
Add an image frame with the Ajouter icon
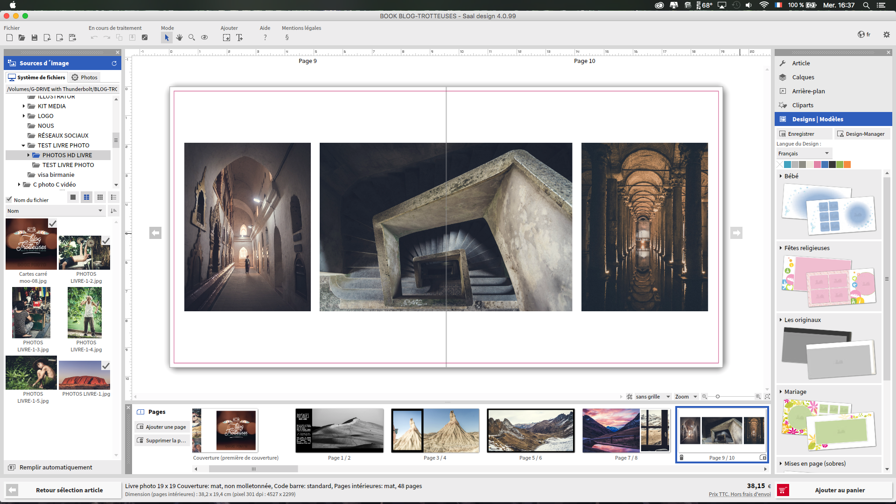coord(226,37)
